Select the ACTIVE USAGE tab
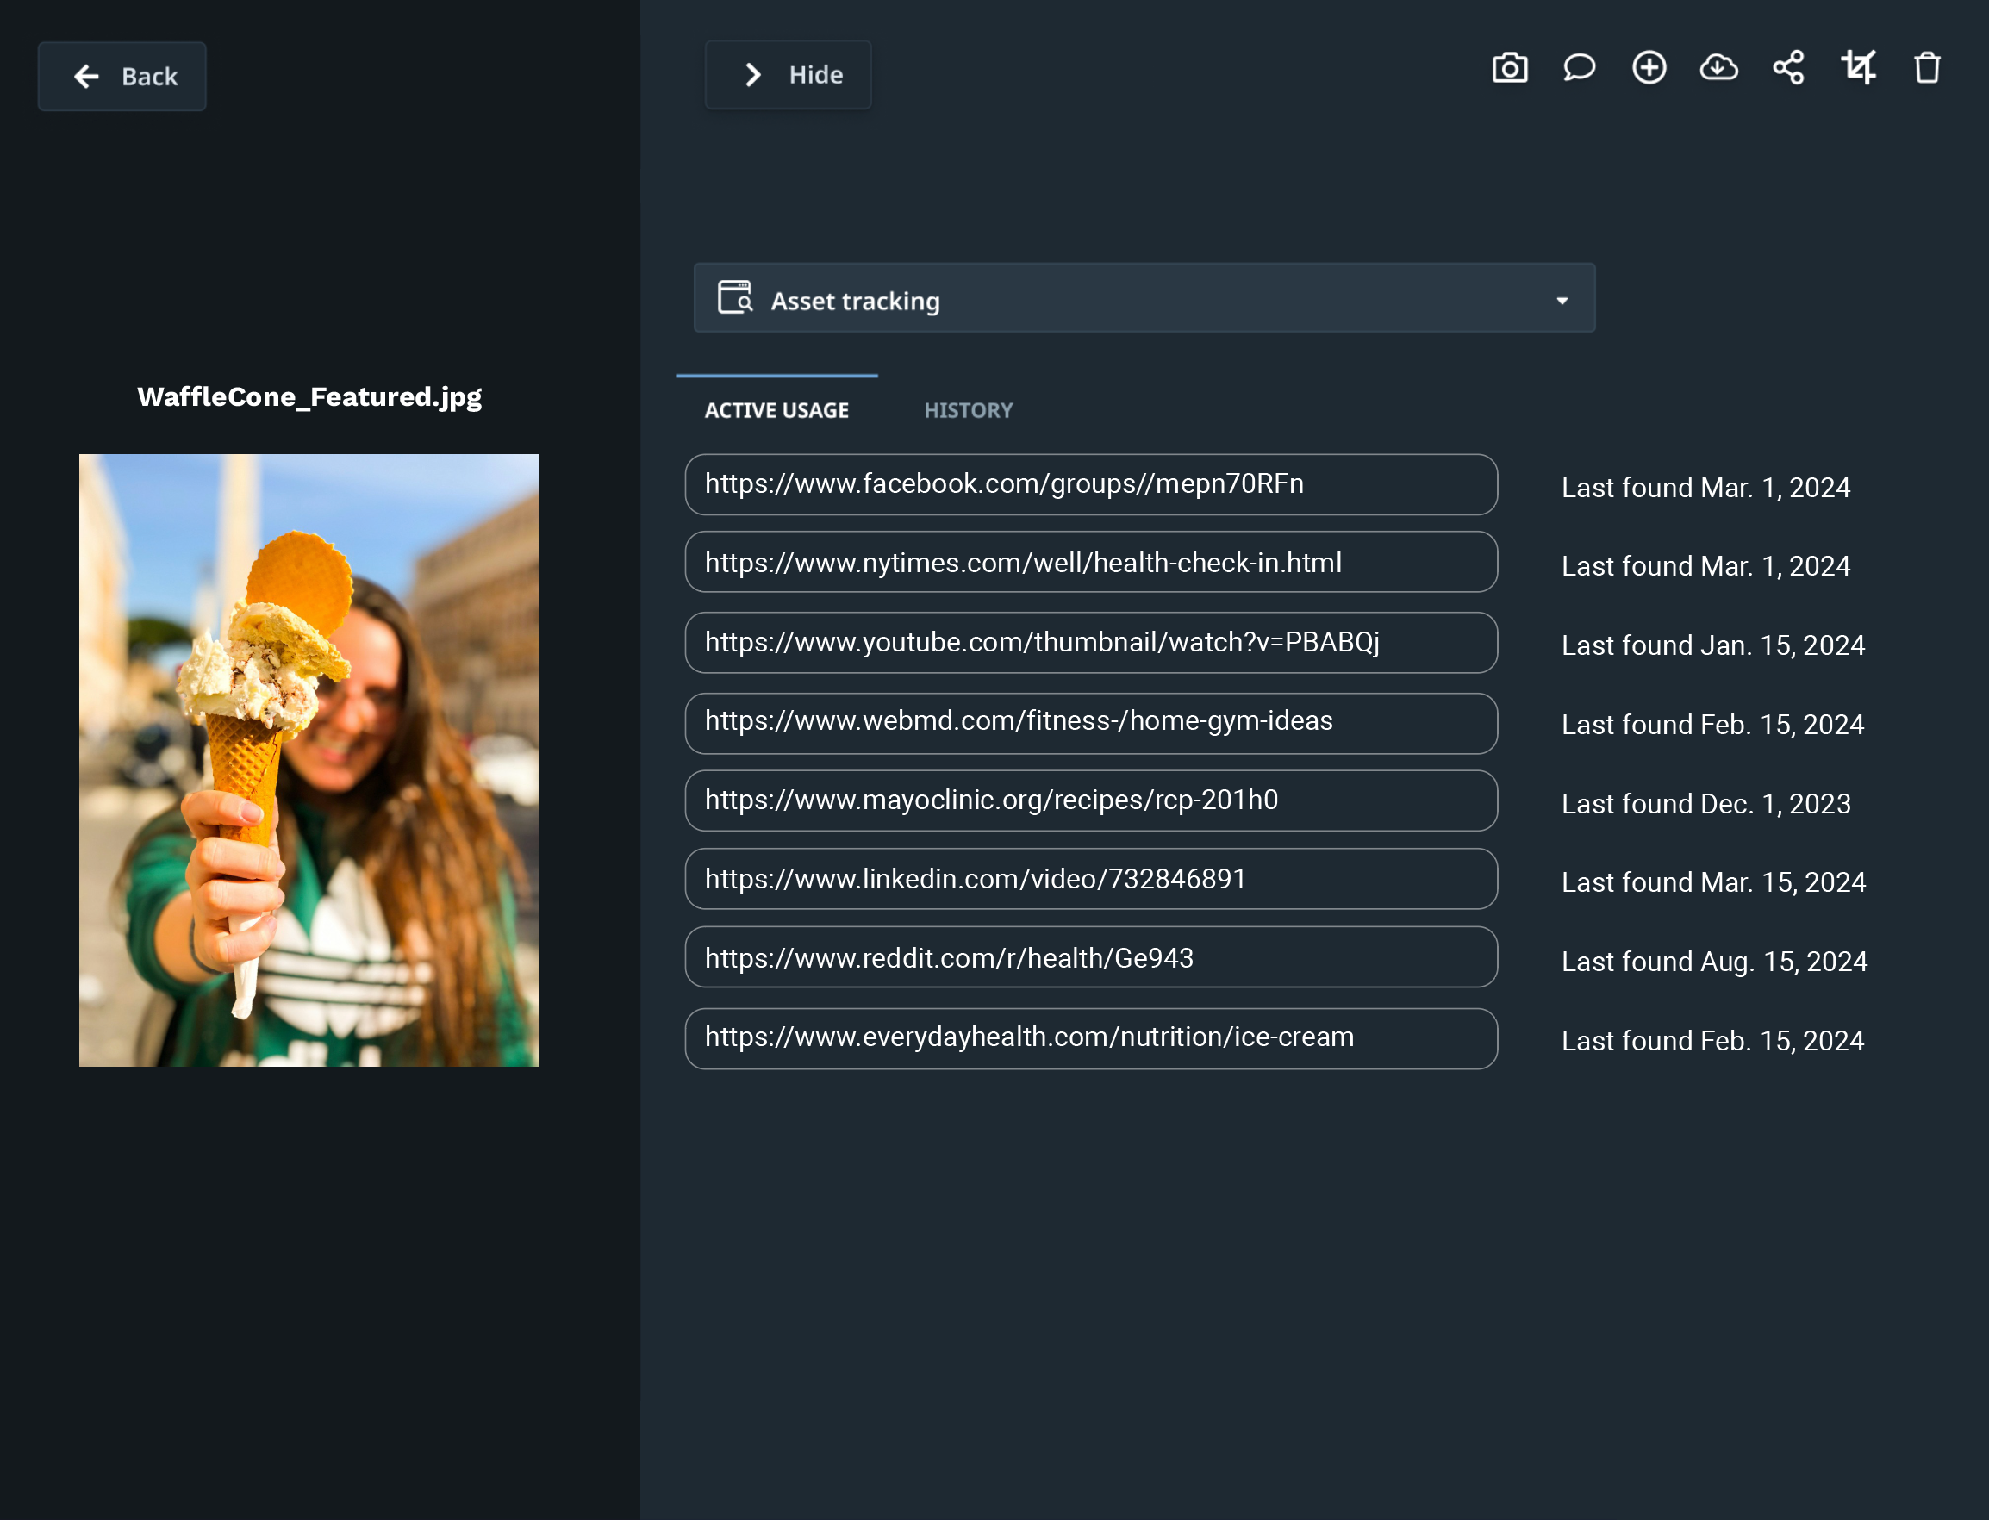Image resolution: width=1989 pixels, height=1520 pixels. tap(776, 410)
